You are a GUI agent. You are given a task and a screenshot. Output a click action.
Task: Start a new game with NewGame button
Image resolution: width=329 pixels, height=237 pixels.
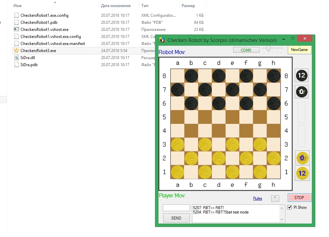(x=299, y=50)
